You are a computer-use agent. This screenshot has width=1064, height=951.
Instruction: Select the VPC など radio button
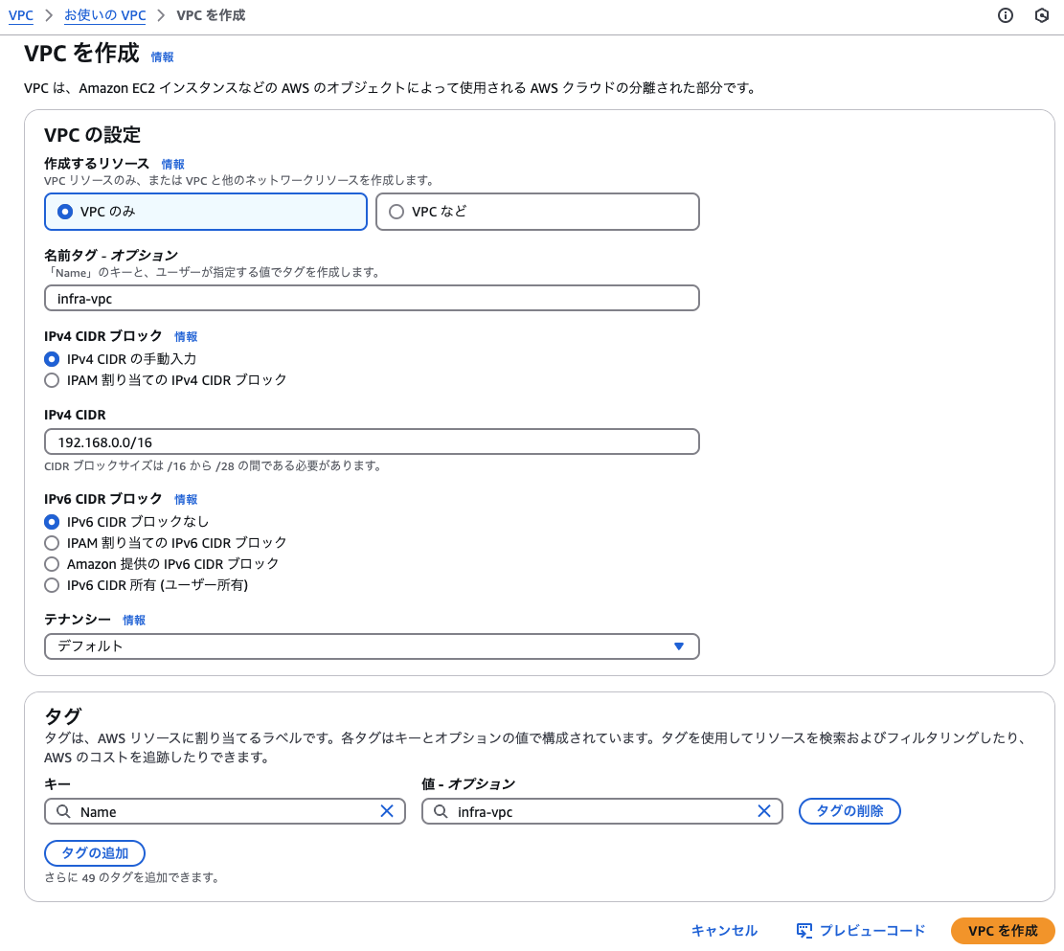pos(396,212)
